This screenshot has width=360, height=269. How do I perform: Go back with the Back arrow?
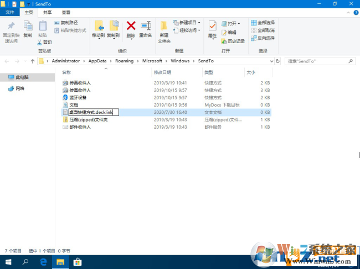pyautogui.click(x=7, y=61)
